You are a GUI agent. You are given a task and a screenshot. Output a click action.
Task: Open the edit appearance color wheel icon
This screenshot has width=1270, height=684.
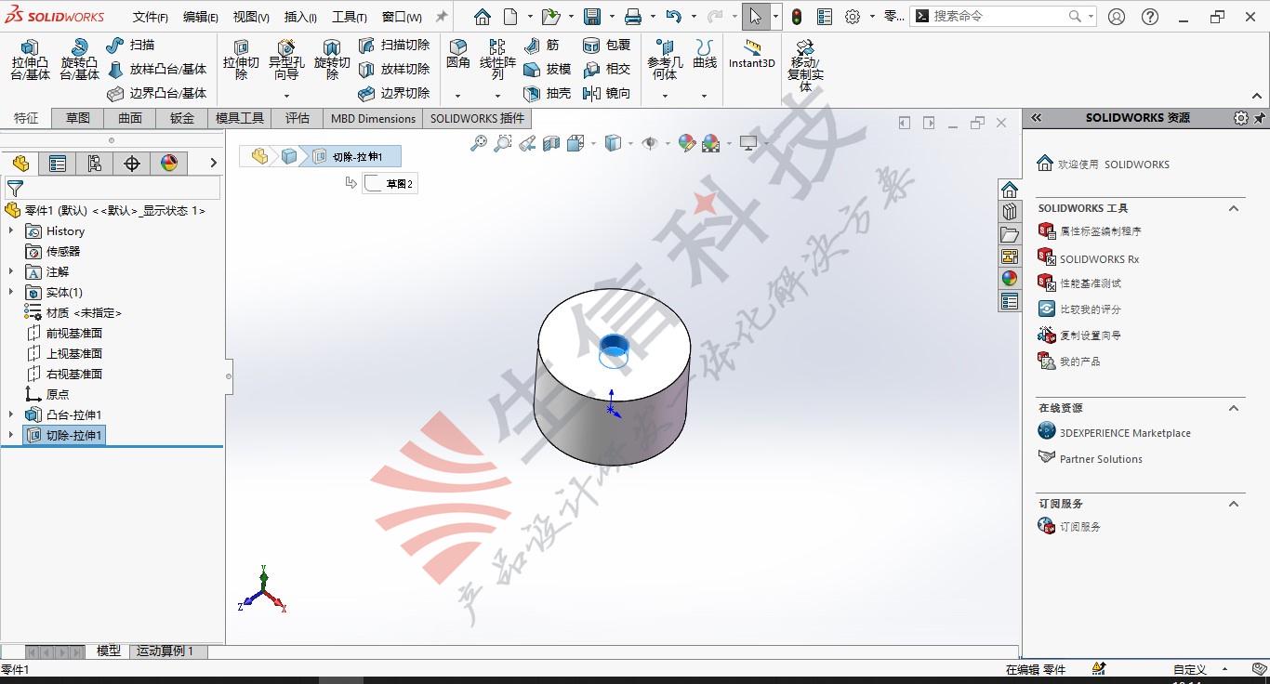(686, 143)
